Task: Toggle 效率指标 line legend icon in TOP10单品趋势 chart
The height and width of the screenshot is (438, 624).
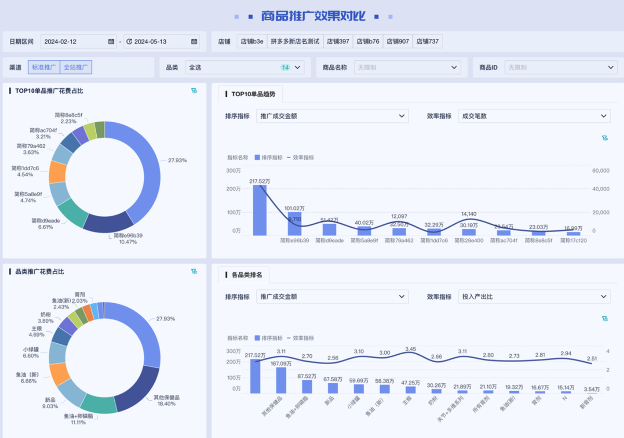Action: (289, 158)
